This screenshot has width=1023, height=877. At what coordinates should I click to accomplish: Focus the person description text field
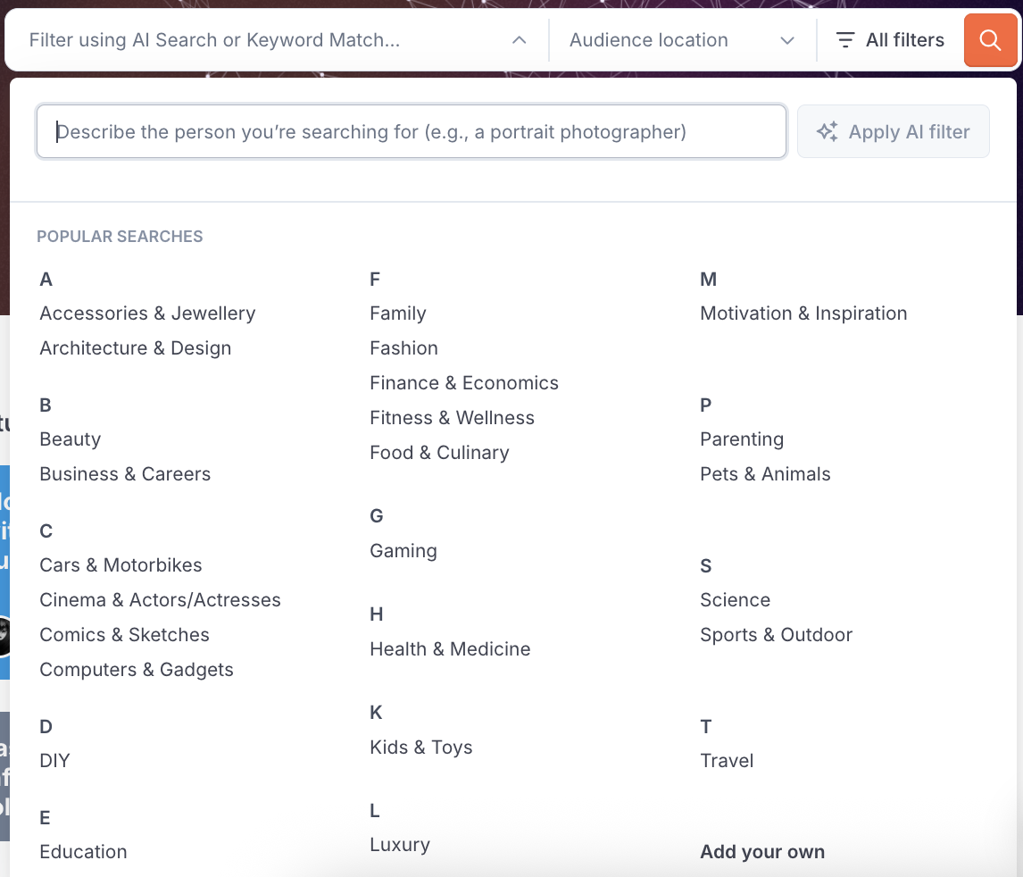(411, 132)
